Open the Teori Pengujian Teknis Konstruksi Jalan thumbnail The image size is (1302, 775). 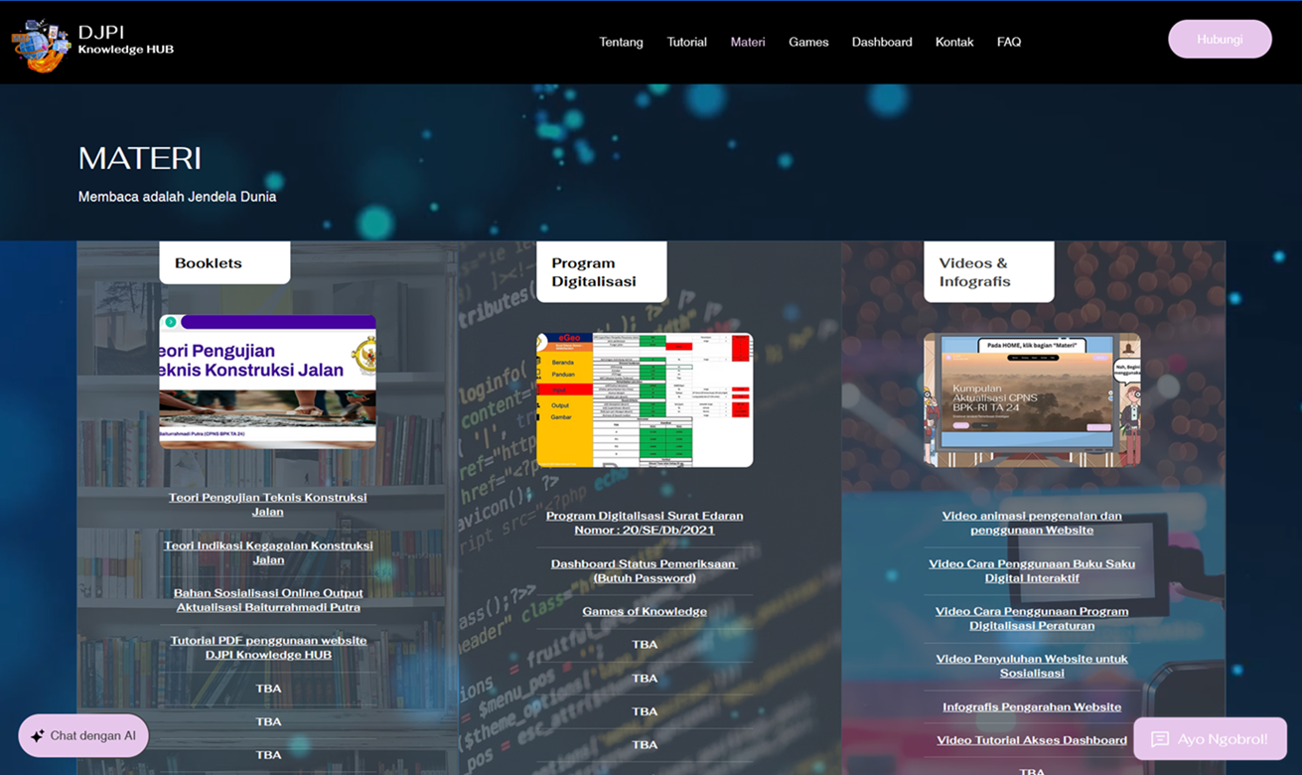click(267, 382)
